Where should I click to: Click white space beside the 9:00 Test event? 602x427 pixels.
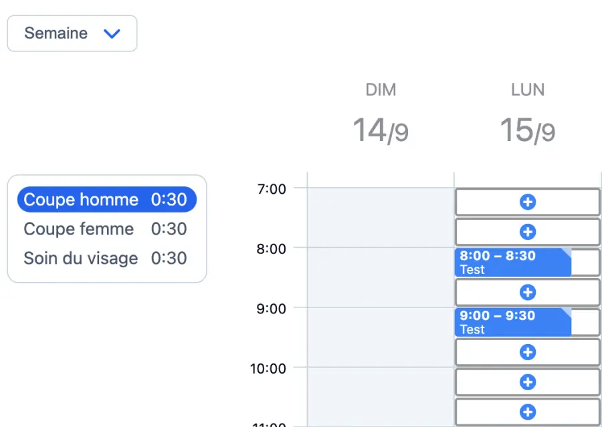[586, 323]
